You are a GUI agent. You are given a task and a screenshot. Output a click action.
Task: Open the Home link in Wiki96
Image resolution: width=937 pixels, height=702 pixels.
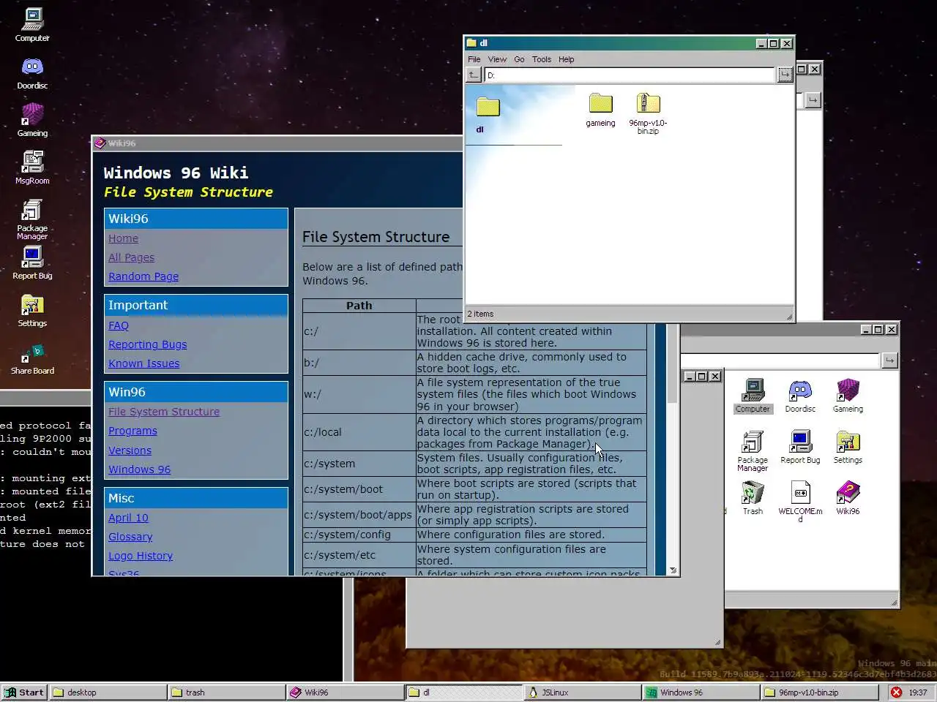123,238
